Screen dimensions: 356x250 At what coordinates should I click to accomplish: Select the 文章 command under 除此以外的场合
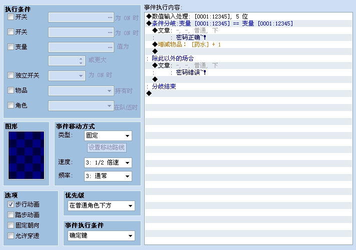pyautogui.click(x=248, y=65)
